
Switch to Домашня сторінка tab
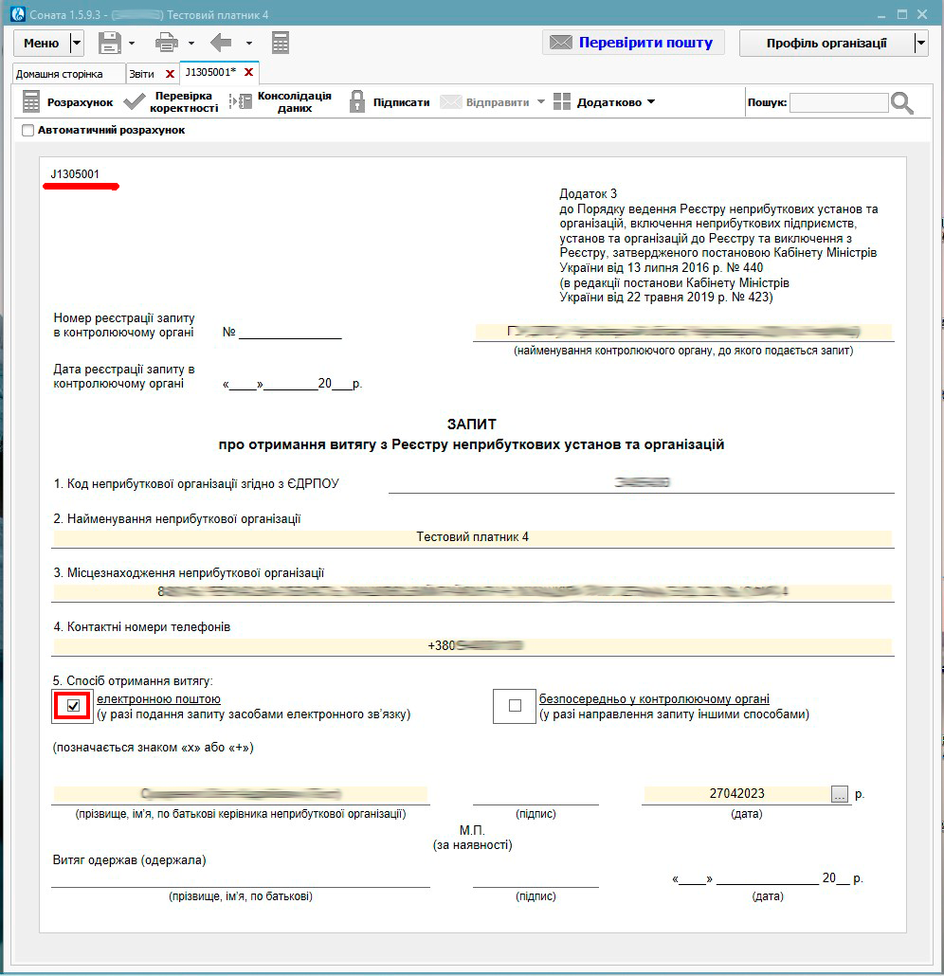pyautogui.click(x=60, y=74)
